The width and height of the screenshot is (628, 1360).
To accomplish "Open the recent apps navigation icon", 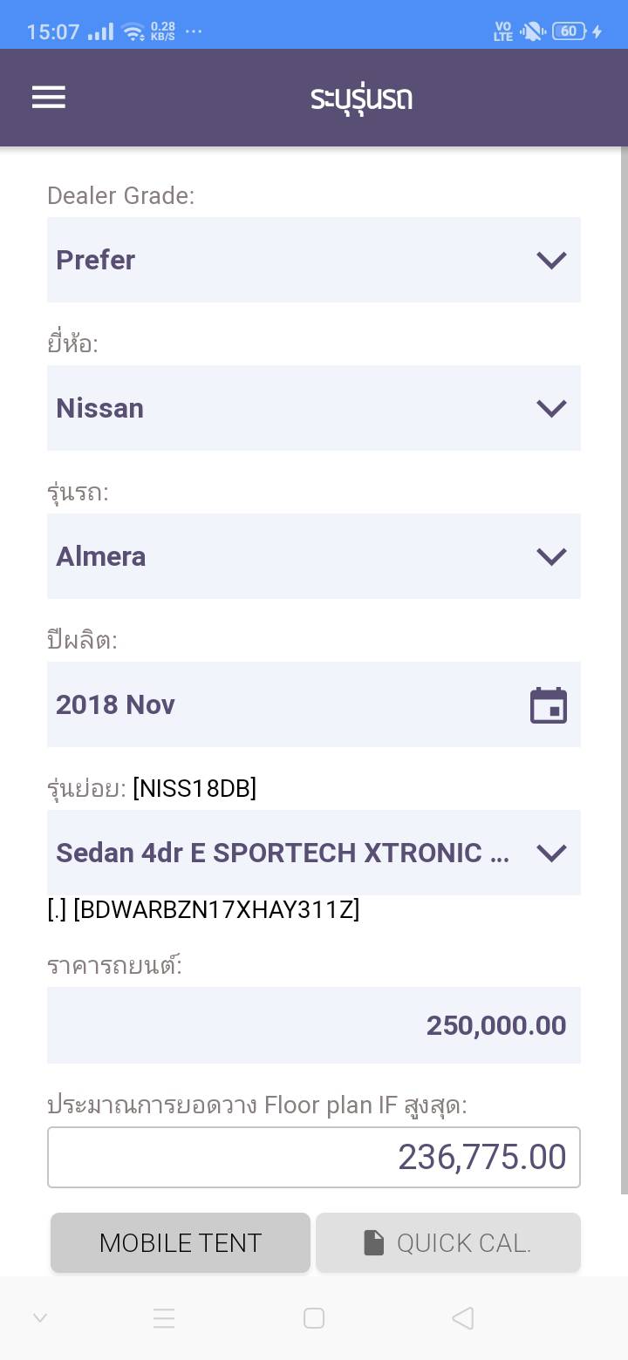I will click(164, 1318).
